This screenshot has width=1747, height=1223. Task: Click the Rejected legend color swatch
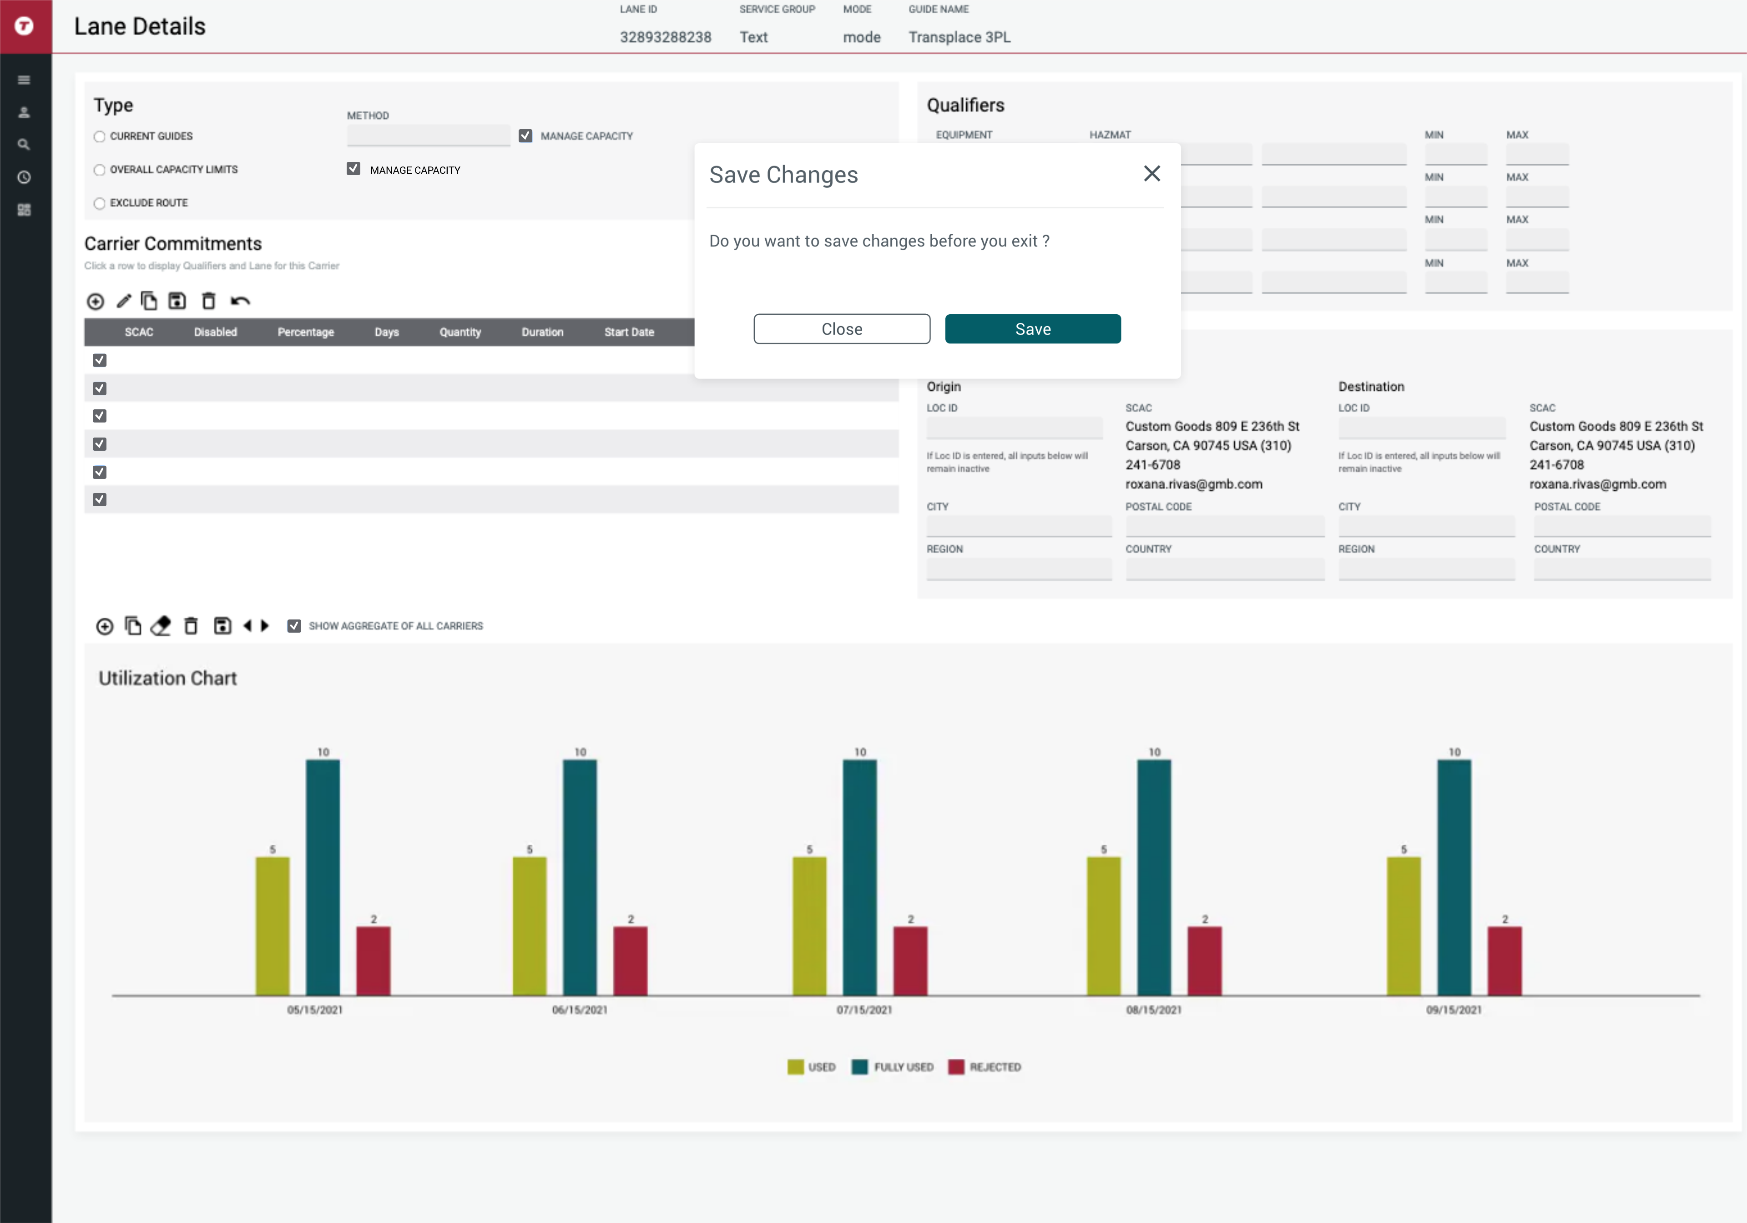point(956,1067)
